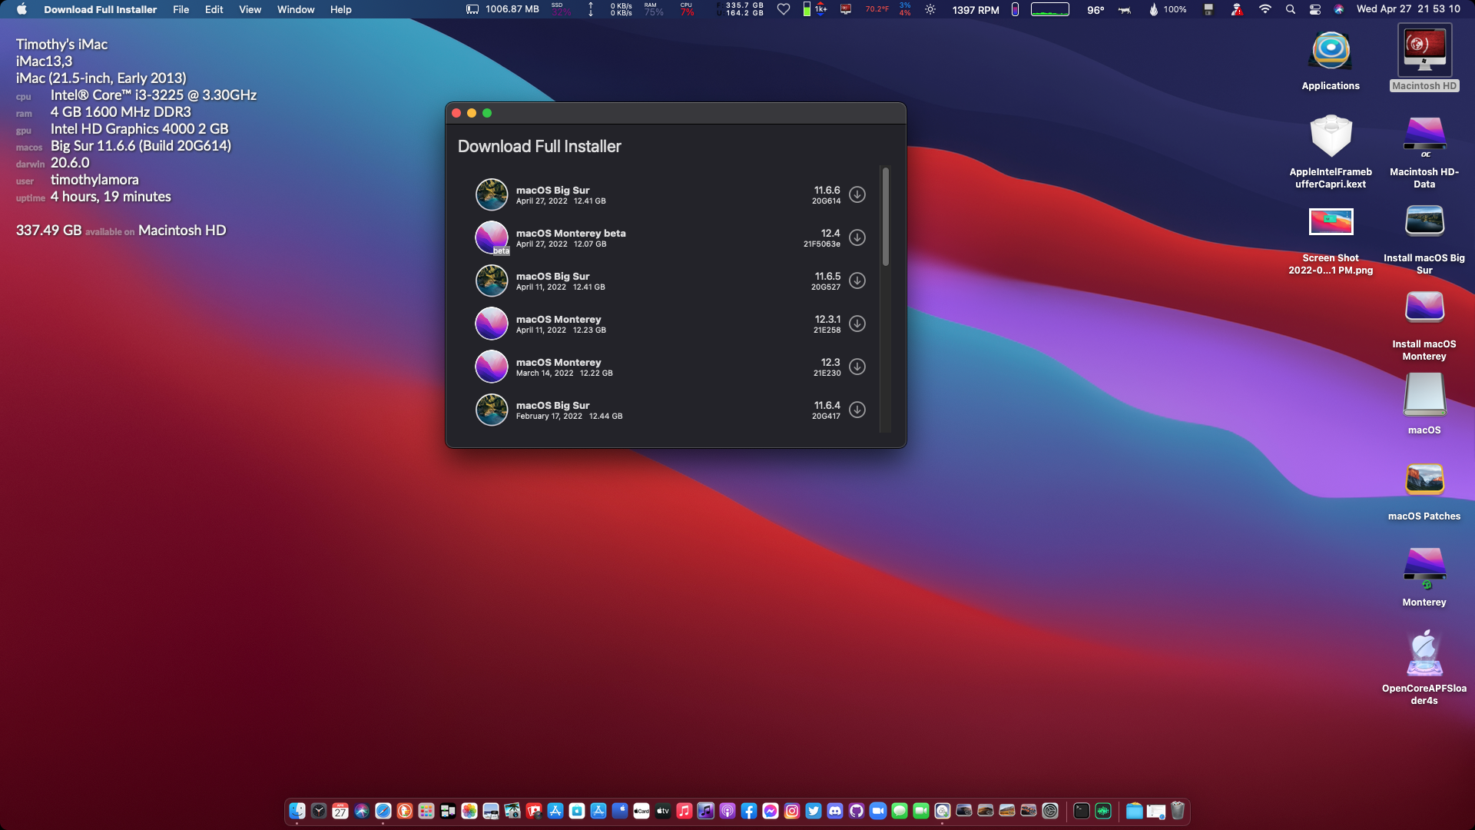The image size is (1475, 830).
Task: Open Control Center in menu bar
Action: tap(1315, 9)
